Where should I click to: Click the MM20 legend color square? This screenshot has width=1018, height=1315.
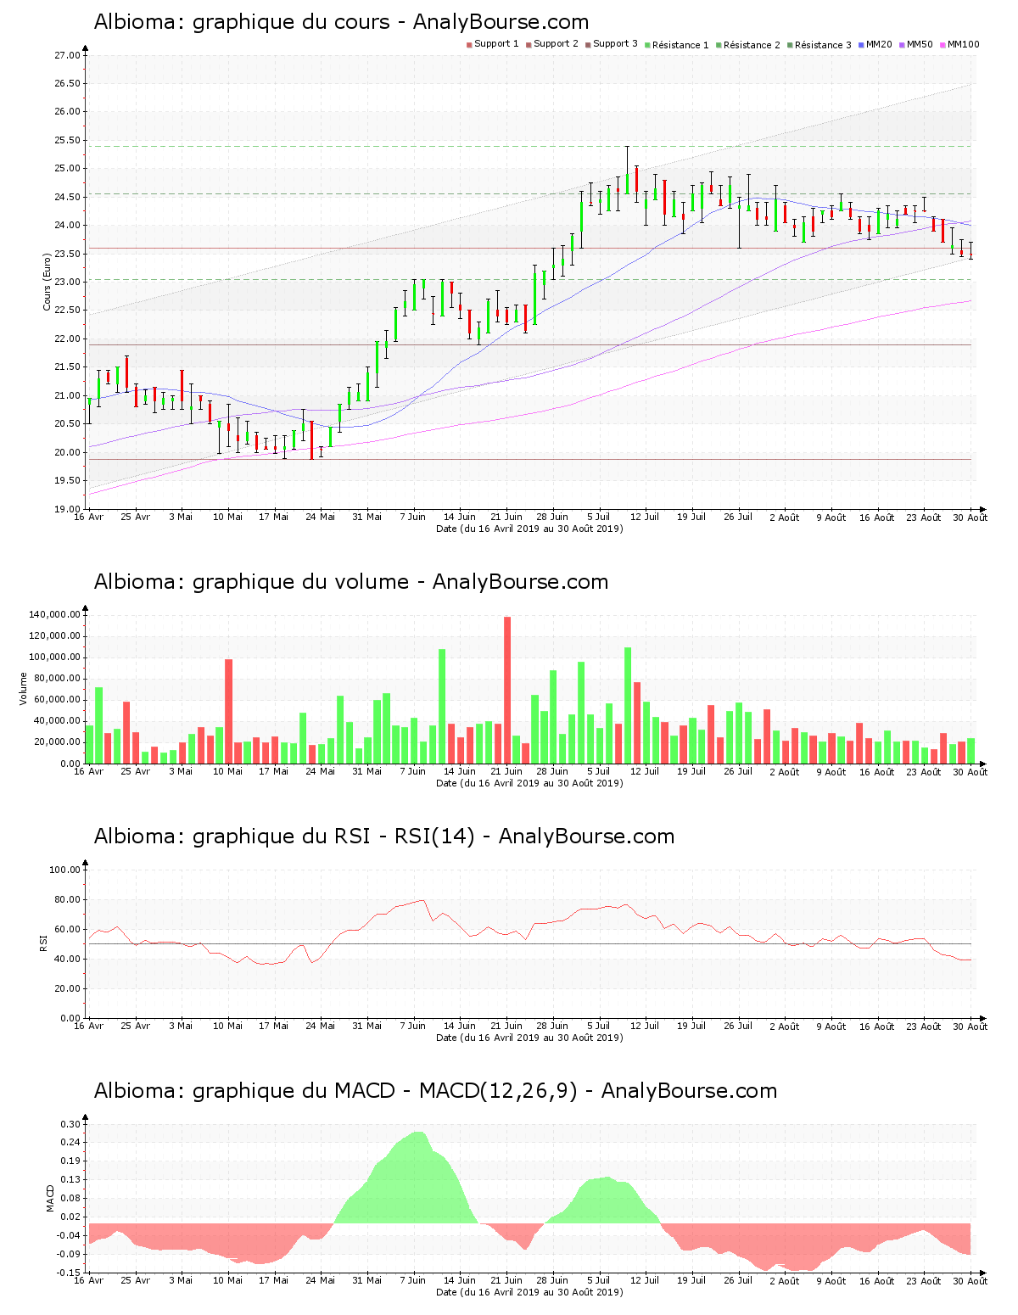click(x=861, y=45)
